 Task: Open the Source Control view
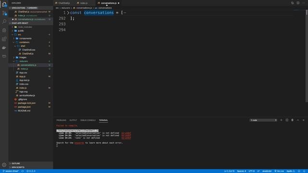point(4,13)
